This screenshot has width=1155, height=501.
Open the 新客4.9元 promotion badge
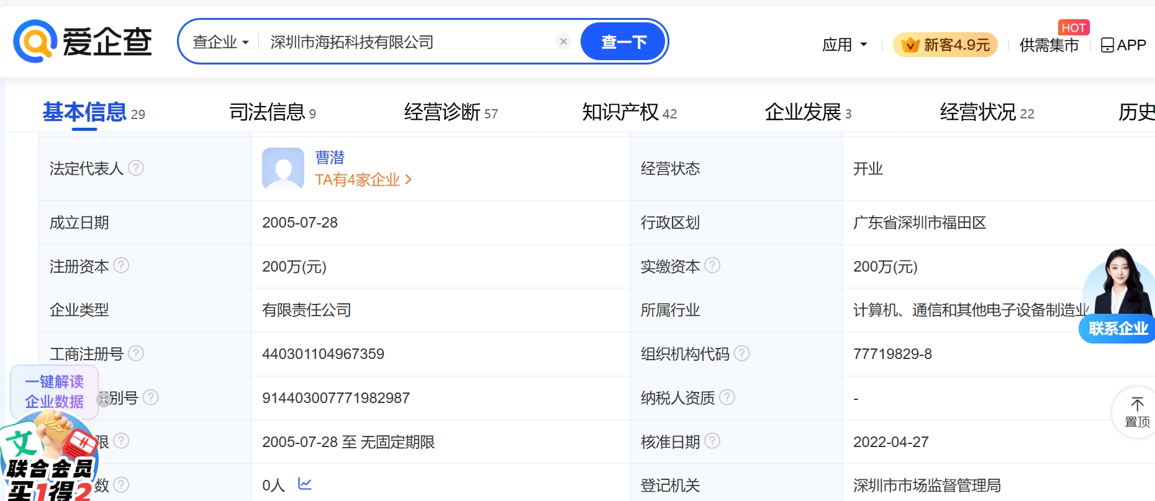pyautogui.click(x=945, y=45)
